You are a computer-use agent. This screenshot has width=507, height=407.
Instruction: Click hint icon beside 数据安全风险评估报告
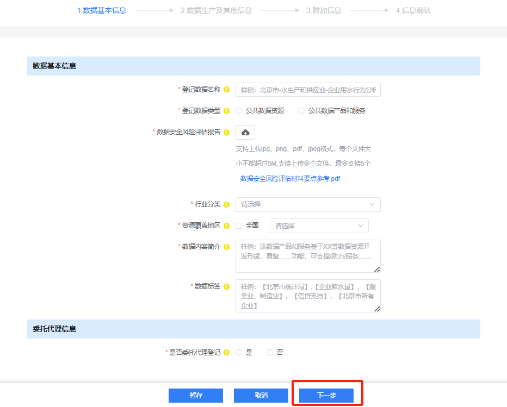point(226,132)
